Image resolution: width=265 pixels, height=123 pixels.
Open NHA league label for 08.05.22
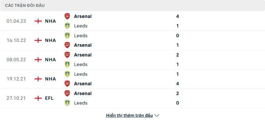[x=50, y=60]
